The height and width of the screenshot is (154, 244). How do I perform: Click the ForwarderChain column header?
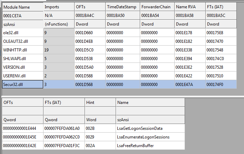157,7
